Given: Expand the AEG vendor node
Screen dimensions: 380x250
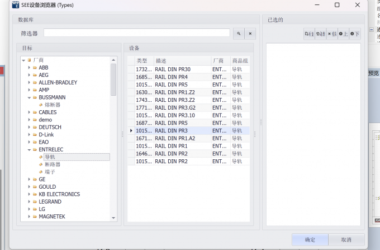Looking at the screenshot, I should click(x=29, y=75).
